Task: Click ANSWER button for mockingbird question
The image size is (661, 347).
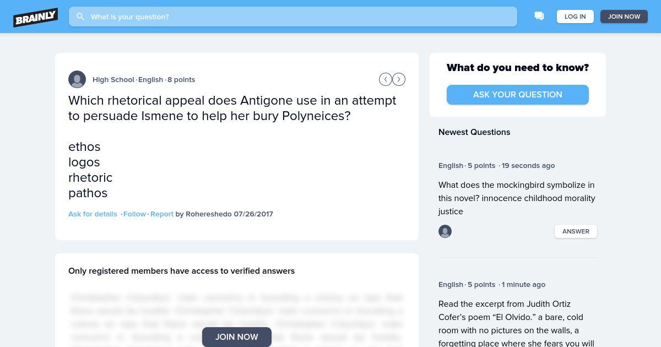Action: click(x=576, y=231)
